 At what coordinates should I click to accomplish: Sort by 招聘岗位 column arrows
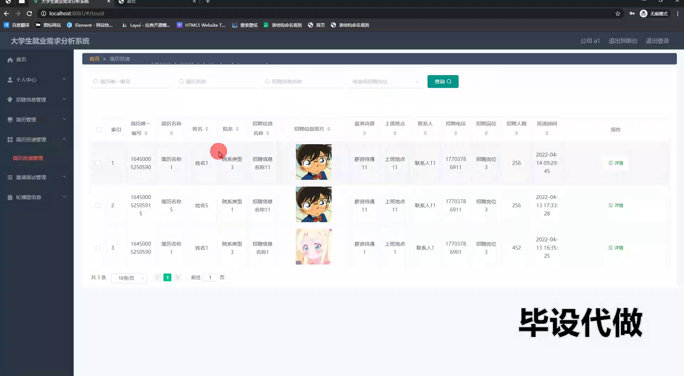coord(486,133)
